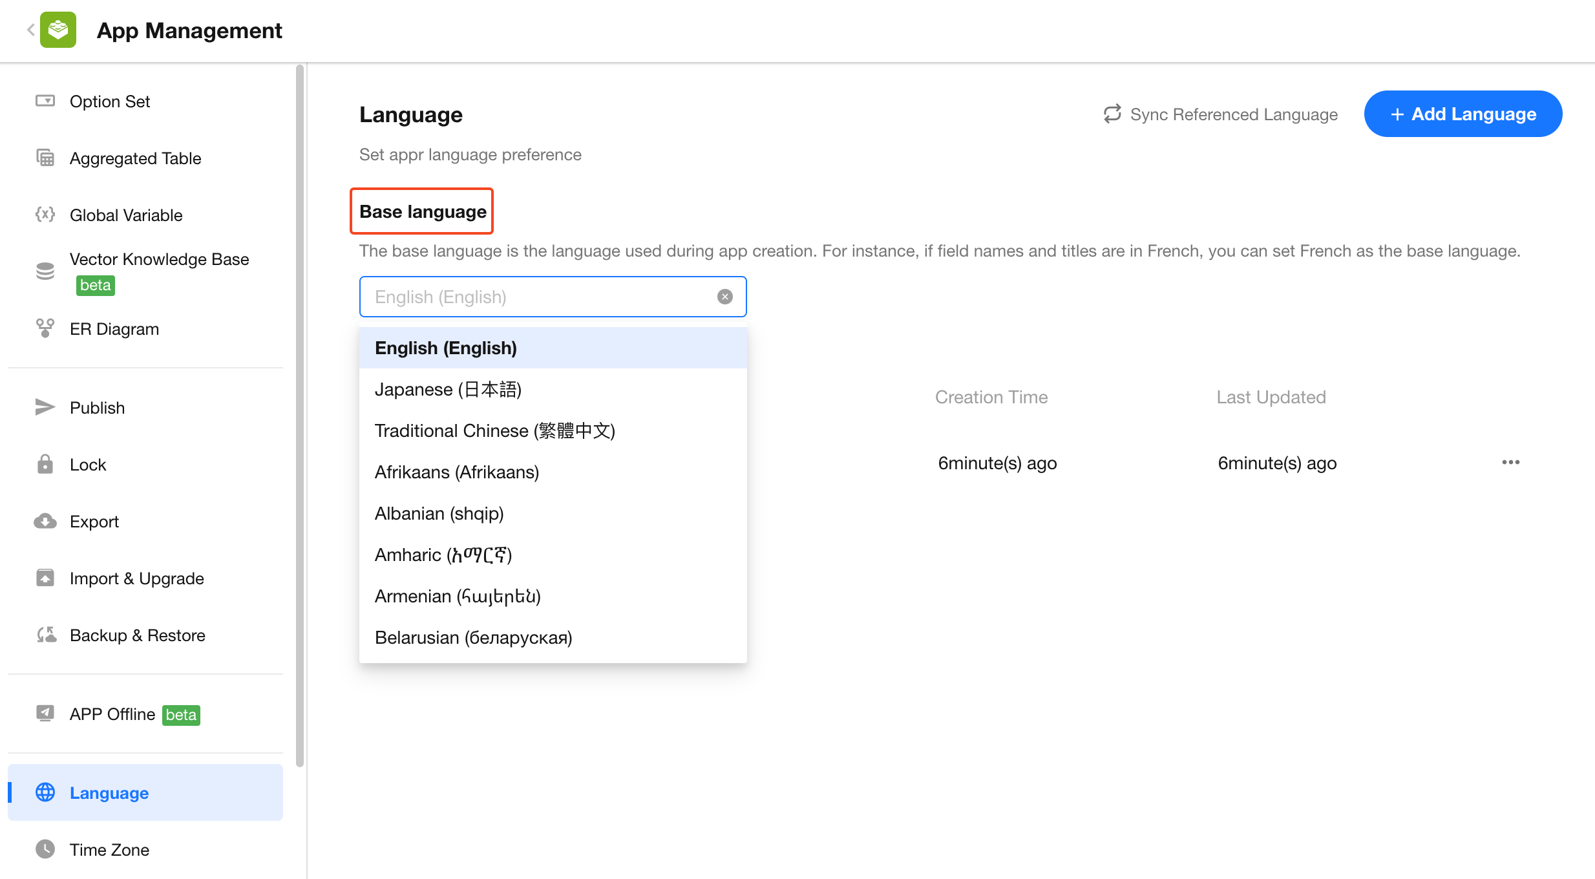This screenshot has height=879, width=1595.
Task: Click the Export cloud icon
Action: coord(45,521)
